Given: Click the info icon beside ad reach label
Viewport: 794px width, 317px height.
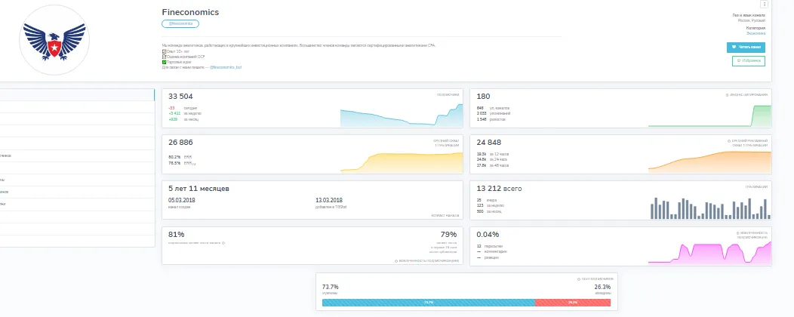Looking at the screenshot, I should [x=728, y=141].
